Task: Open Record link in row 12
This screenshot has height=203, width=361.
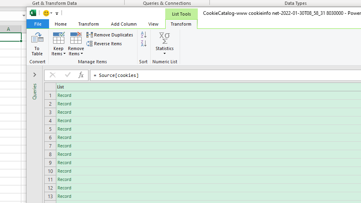Action: pos(64,188)
